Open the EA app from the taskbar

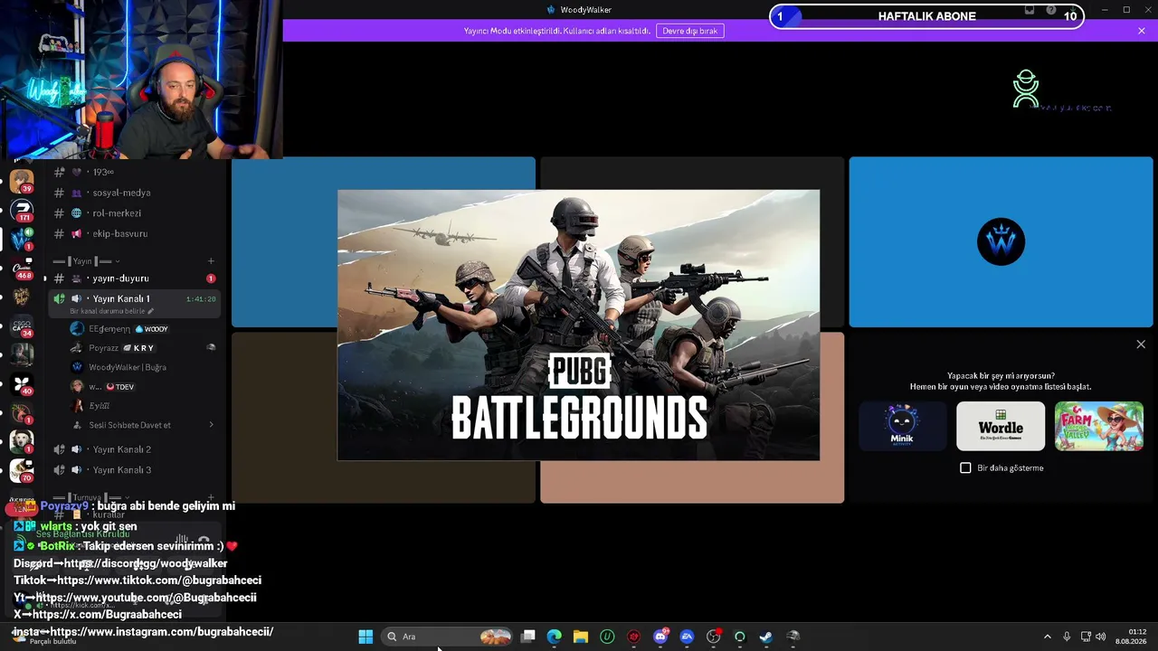687,637
